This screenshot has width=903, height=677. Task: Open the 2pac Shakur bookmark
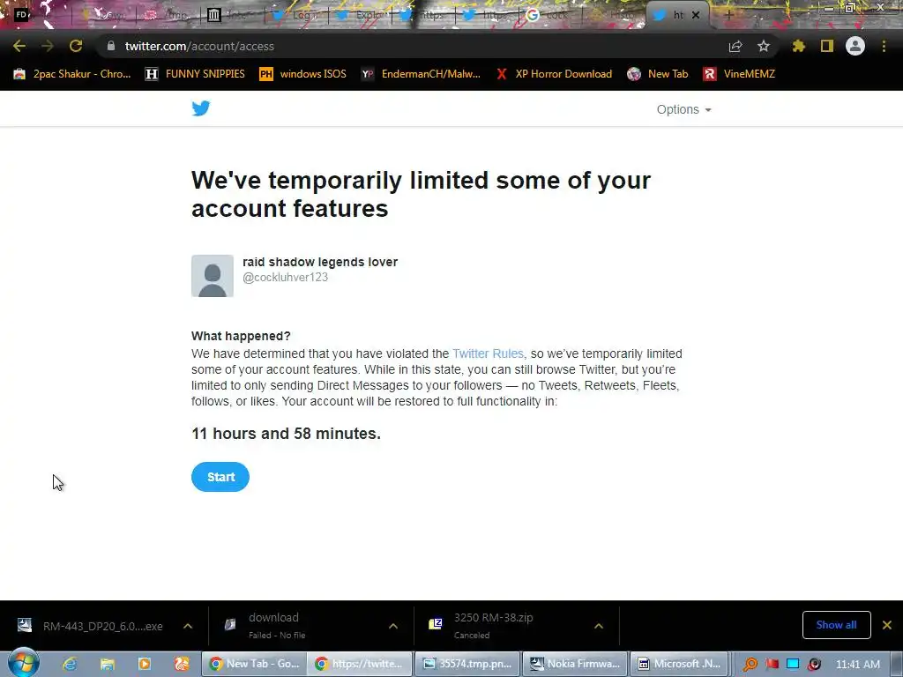[x=72, y=74]
